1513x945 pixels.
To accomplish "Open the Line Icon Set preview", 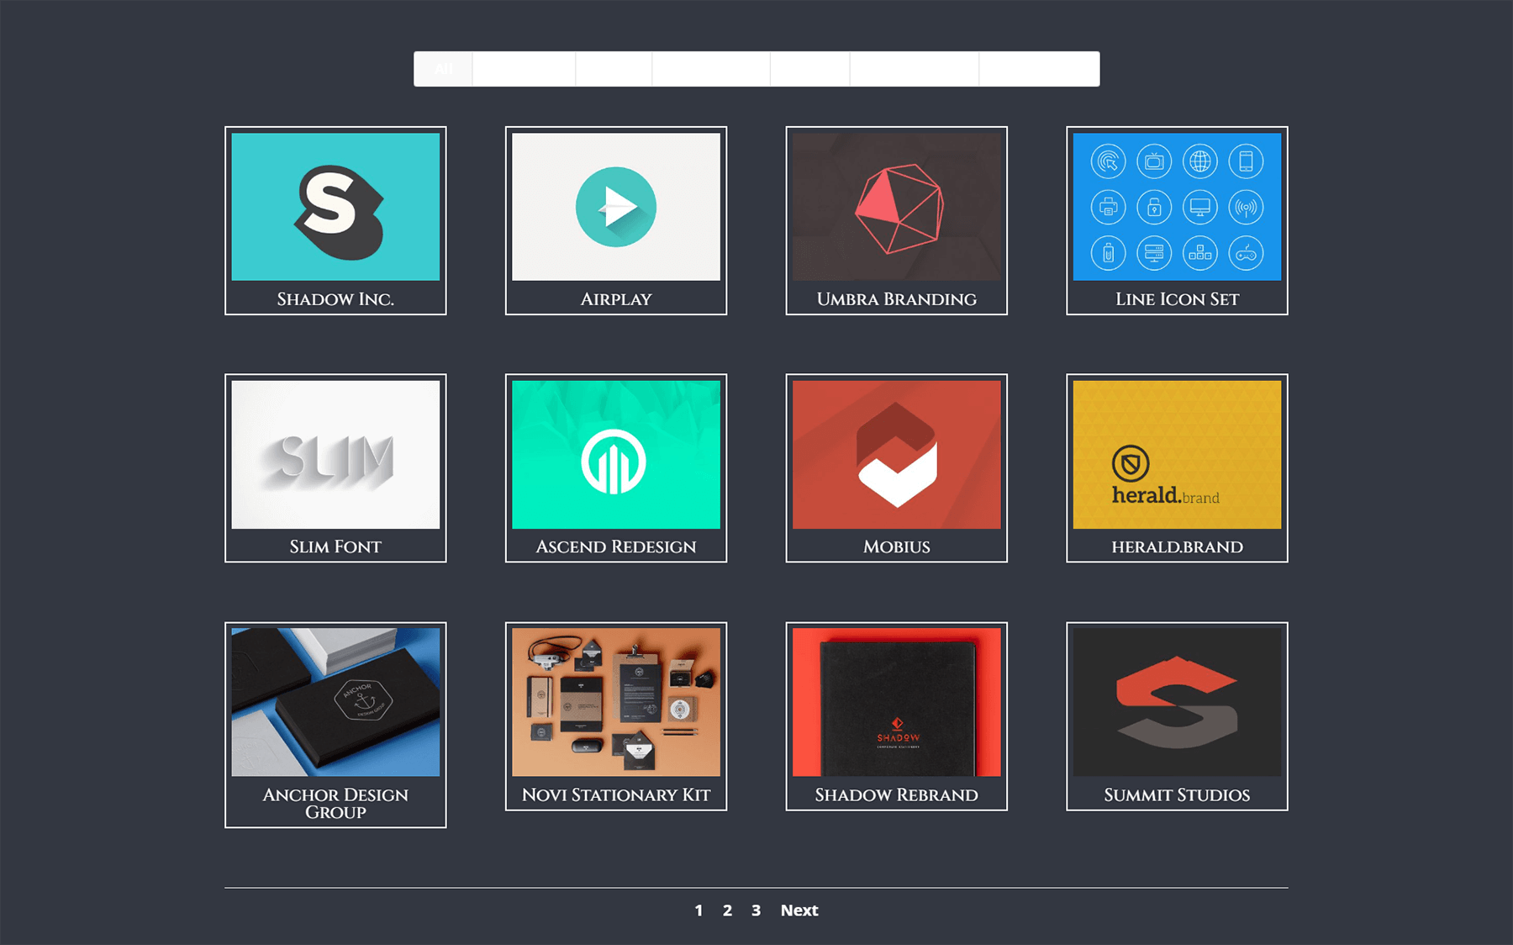I will (x=1176, y=206).
